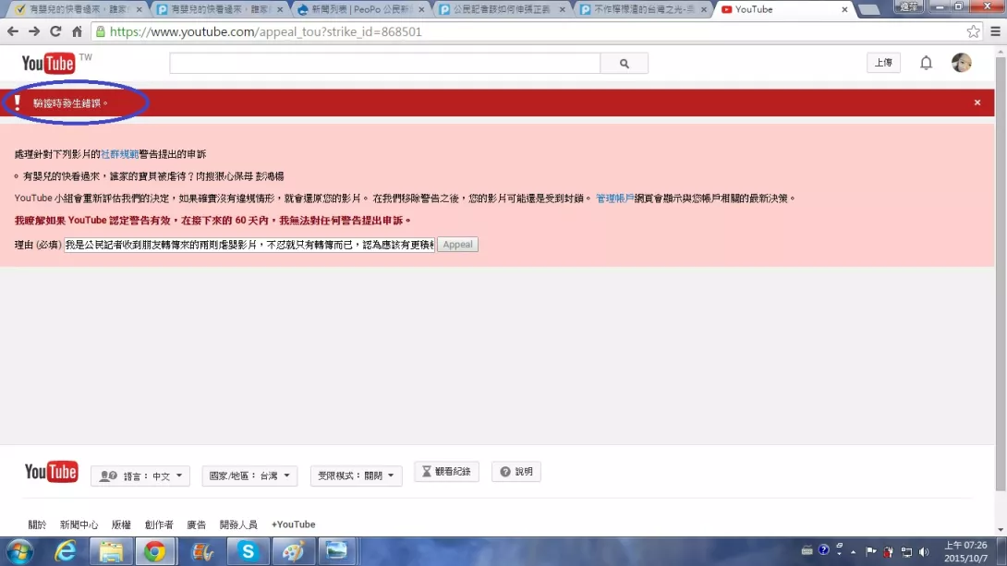1007x566 pixels.
Task: Open the film-strip media app on taskbar
Action: click(201, 551)
